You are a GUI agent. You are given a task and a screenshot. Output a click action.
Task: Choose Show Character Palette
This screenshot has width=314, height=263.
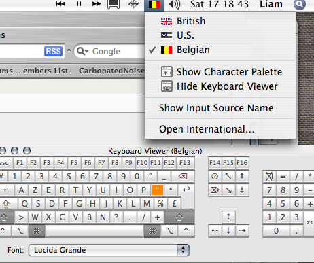(220, 72)
